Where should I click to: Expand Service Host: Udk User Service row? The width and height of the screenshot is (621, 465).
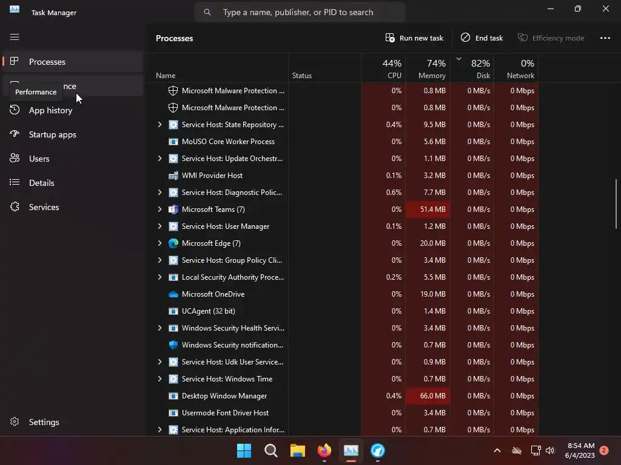click(159, 362)
